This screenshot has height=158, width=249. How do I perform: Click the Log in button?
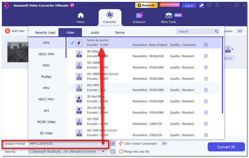(x=189, y=6)
